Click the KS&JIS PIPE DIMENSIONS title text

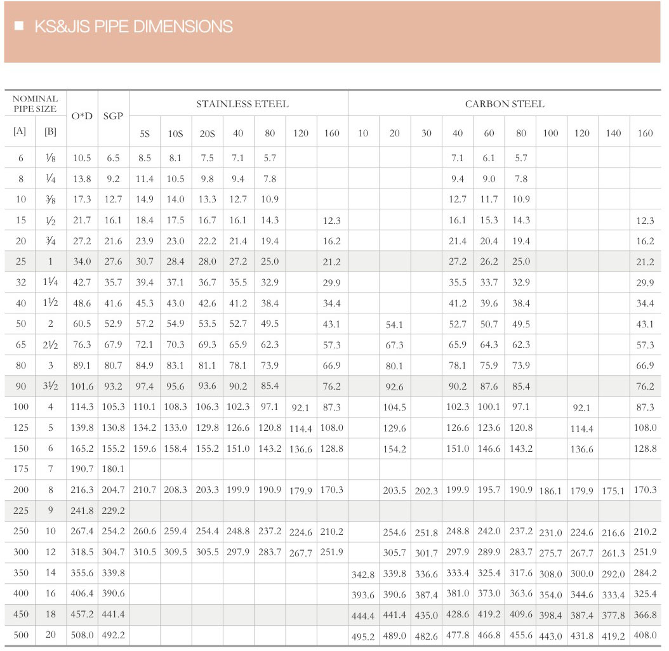click(133, 27)
